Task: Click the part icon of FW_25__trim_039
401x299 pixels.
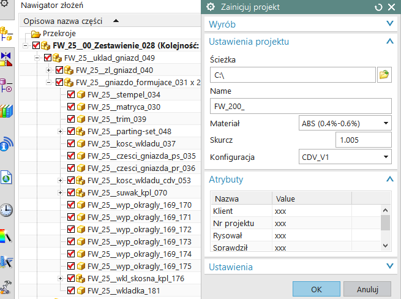Action: coord(81,119)
